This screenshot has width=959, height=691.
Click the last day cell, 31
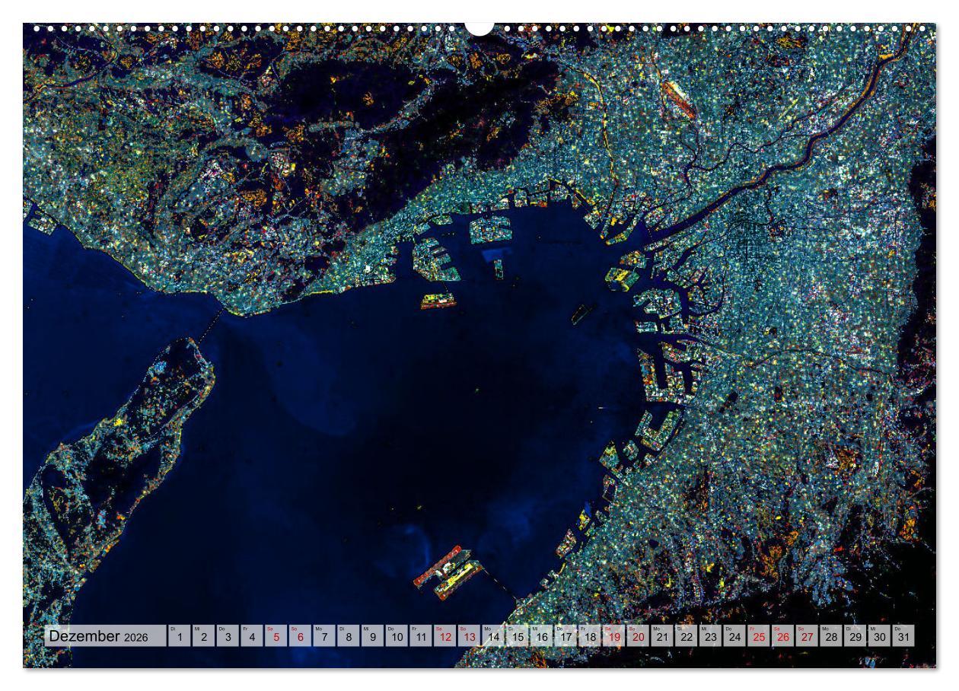click(903, 636)
